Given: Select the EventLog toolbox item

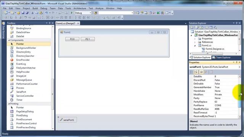Looking at the screenshot, I should [x=21, y=64].
